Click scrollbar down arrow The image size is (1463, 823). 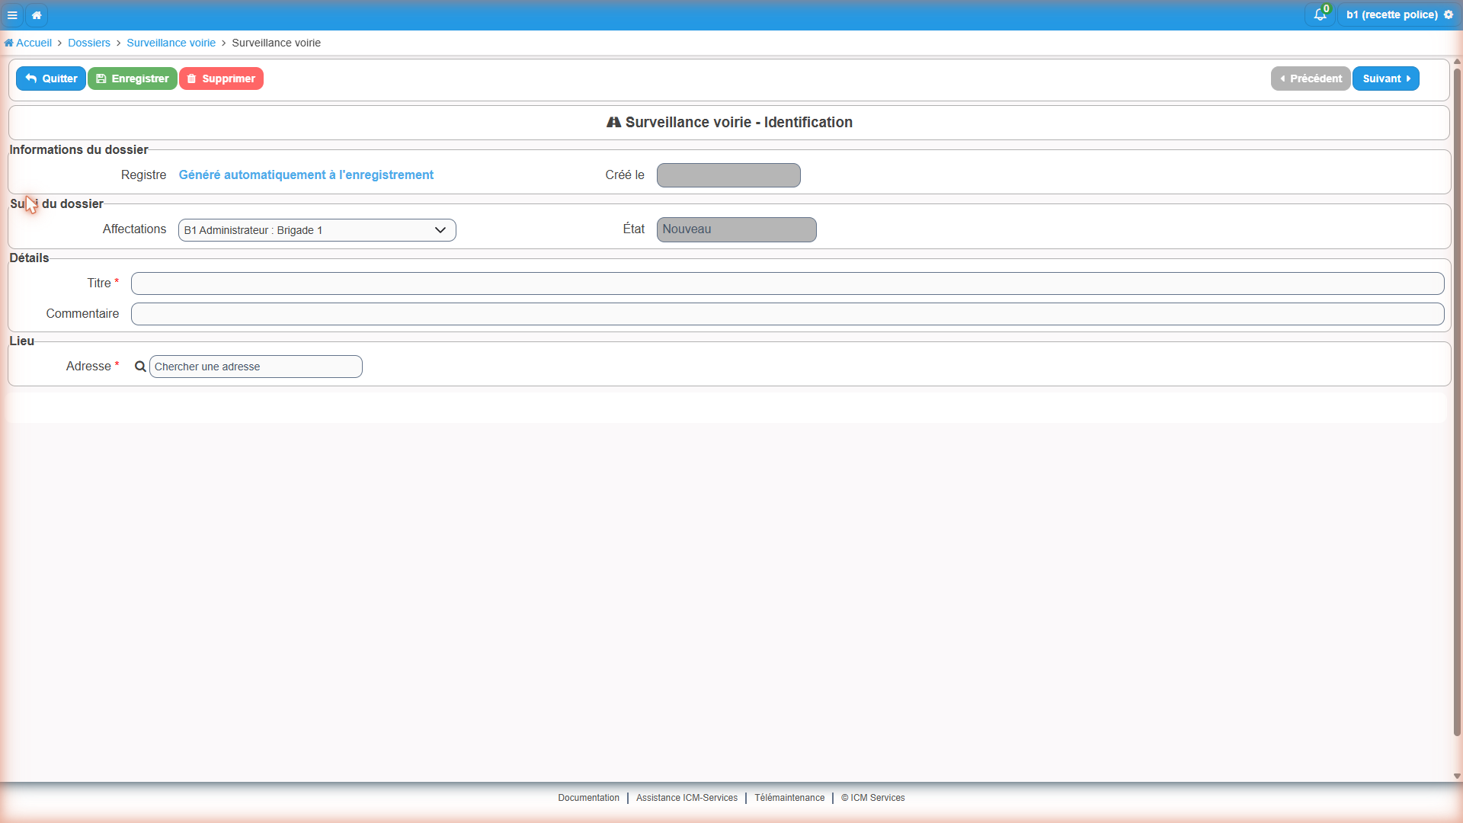pos(1457,777)
